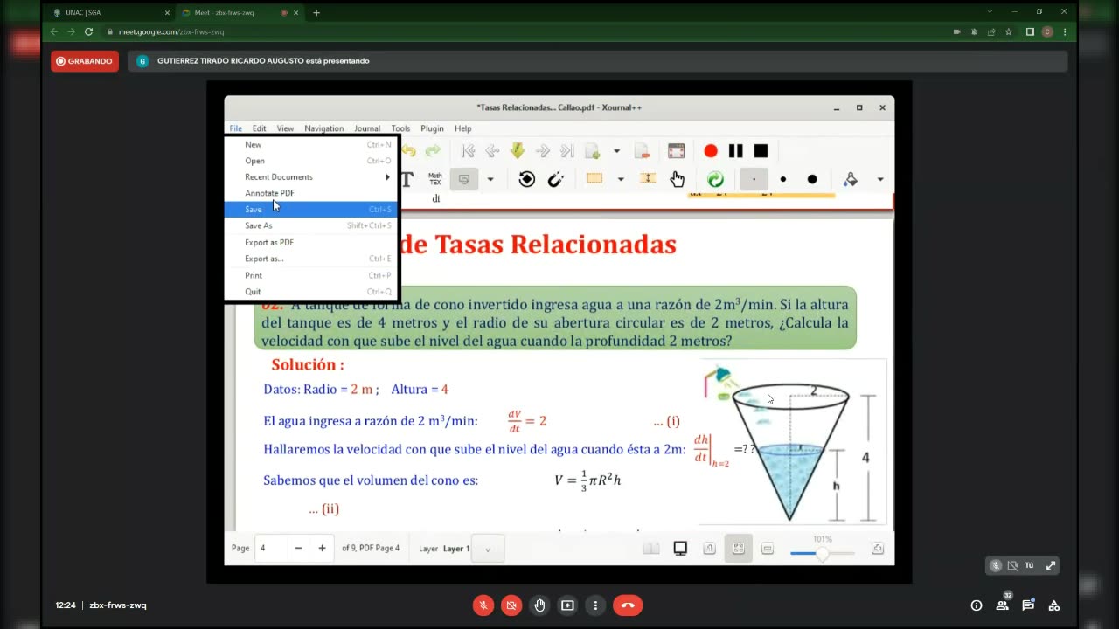The image size is (1119, 629).
Task: Select the Math TeX tool
Action: point(434,179)
